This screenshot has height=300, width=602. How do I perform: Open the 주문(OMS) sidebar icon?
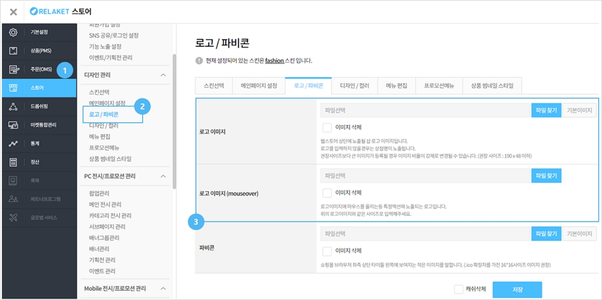click(13, 69)
